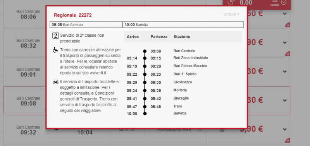The height and width of the screenshot is (146, 310).
Task: Expand the cart dropdown arrow (vedi carrello)
Action: pos(284,2)
